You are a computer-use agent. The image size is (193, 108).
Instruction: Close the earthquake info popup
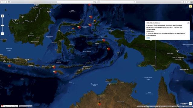click(188, 23)
